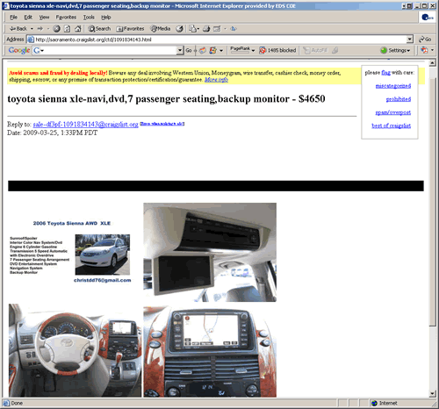Image resolution: width=439 pixels, height=409 pixels.
Task: Click the highlighter pen icon in Google toolbar
Action: pyautogui.click(x=335, y=50)
